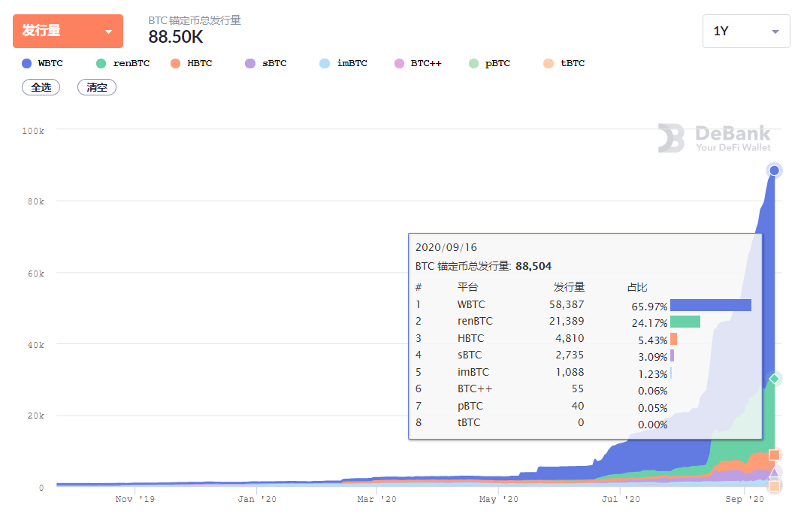Click BTC++ row in tooltip table
This screenshot has height=526, width=804.
[584, 389]
